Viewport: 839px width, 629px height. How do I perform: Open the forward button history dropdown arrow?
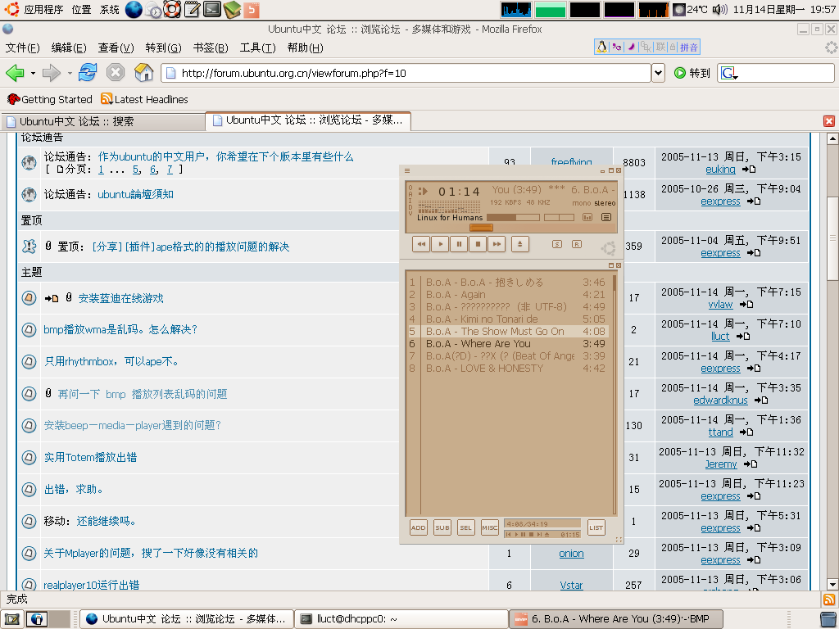(69, 73)
